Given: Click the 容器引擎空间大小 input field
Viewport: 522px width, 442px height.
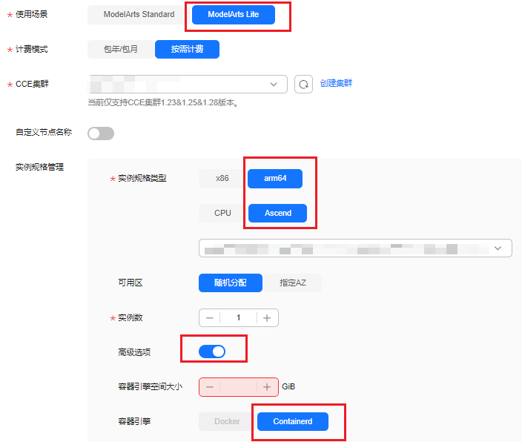Looking at the screenshot, I should (238, 387).
